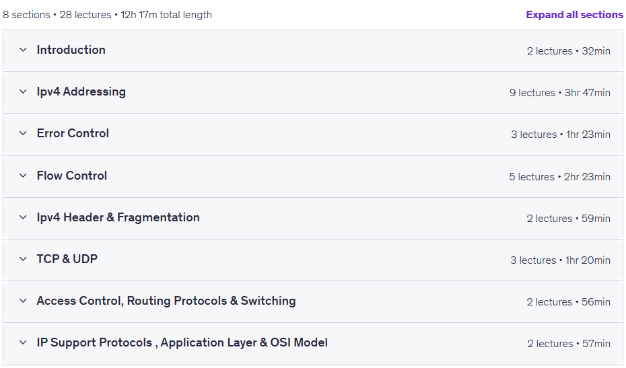Expand Ipv4 Header & Fragmentation chevron
The height and width of the screenshot is (368, 626).
pos(23,217)
